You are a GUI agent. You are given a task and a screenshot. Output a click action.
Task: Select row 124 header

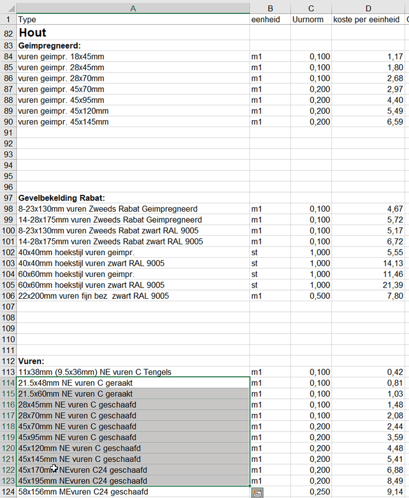[8, 492]
